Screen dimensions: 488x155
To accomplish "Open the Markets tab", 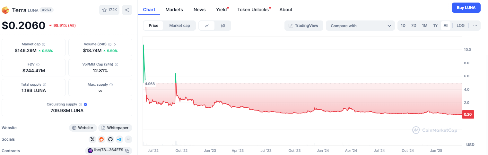I will coord(174,10).
